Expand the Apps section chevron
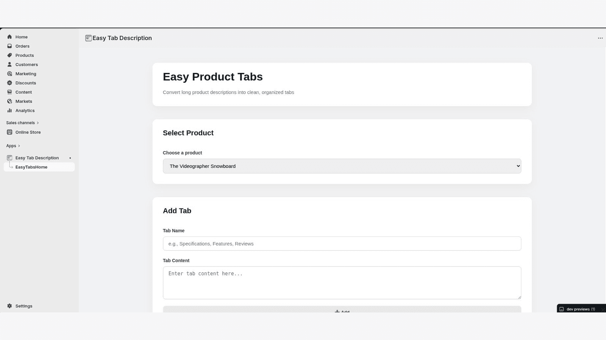The width and height of the screenshot is (606, 340). click(x=19, y=145)
